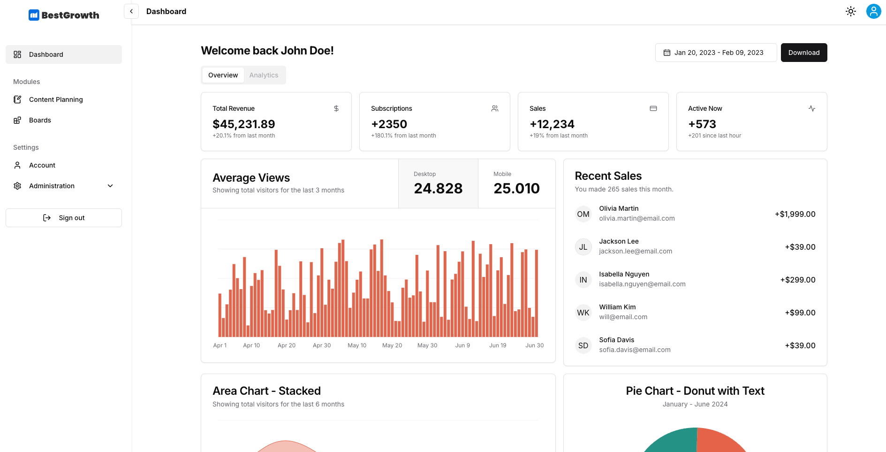Click the dollar icon on Total Revenue

click(x=336, y=108)
